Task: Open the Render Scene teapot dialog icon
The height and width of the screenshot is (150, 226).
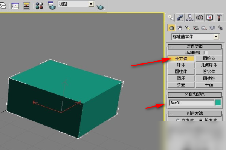Action: coord(52,6)
